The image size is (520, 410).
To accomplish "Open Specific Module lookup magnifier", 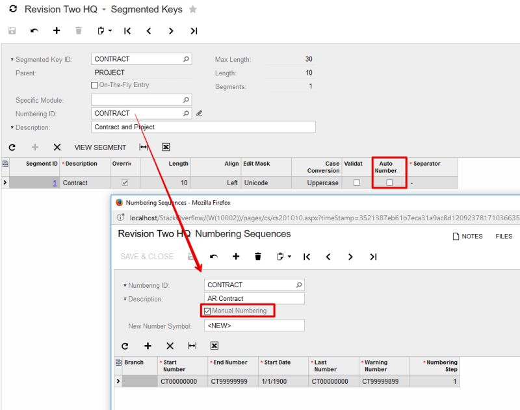I will [186, 100].
